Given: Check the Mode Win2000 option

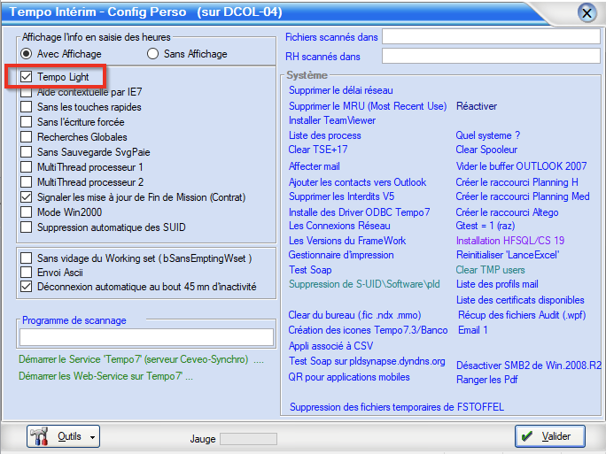Looking at the screenshot, I should (x=27, y=212).
